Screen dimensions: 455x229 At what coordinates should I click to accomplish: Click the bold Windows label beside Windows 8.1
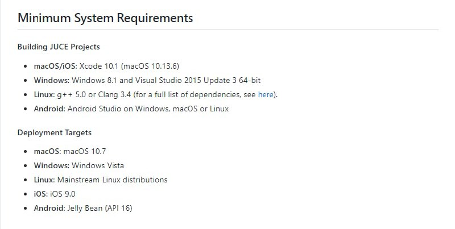point(52,80)
